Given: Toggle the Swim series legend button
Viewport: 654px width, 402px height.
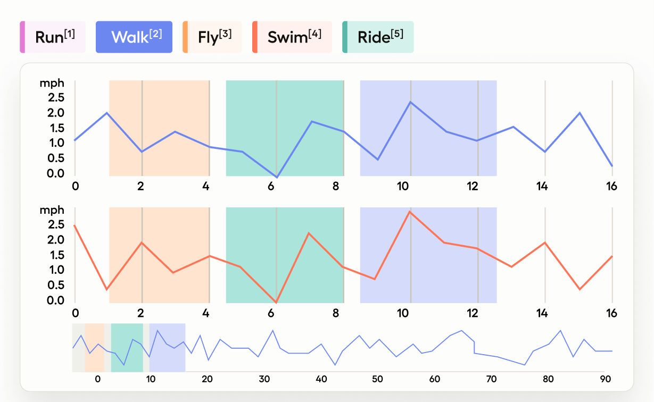Looking at the screenshot, I should [292, 37].
